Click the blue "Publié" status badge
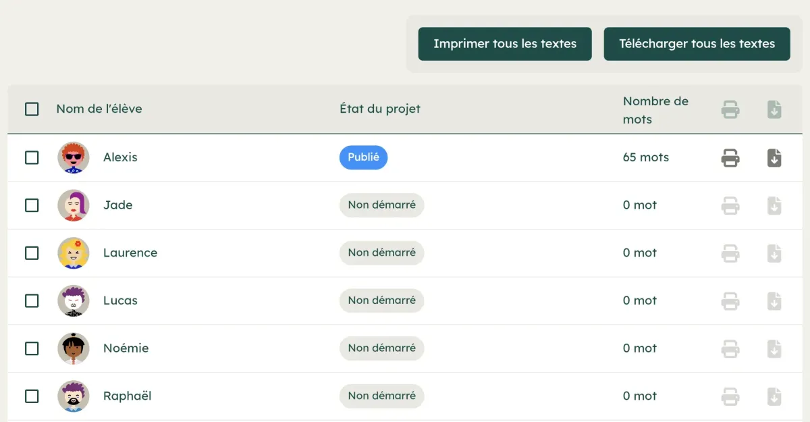The image size is (810, 422). click(x=363, y=157)
